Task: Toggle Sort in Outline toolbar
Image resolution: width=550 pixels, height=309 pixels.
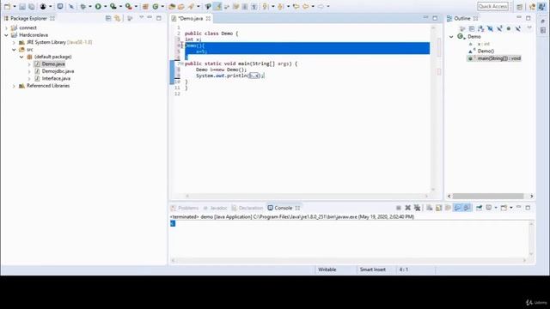Action: click(481, 28)
